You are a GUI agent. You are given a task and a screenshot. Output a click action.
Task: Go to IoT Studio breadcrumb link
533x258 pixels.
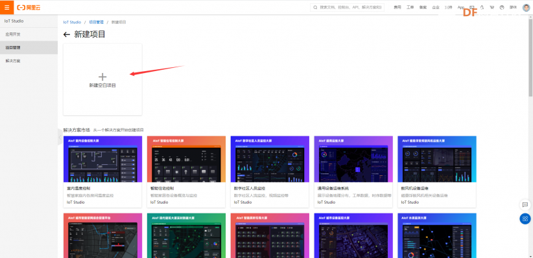tap(72, 22)
